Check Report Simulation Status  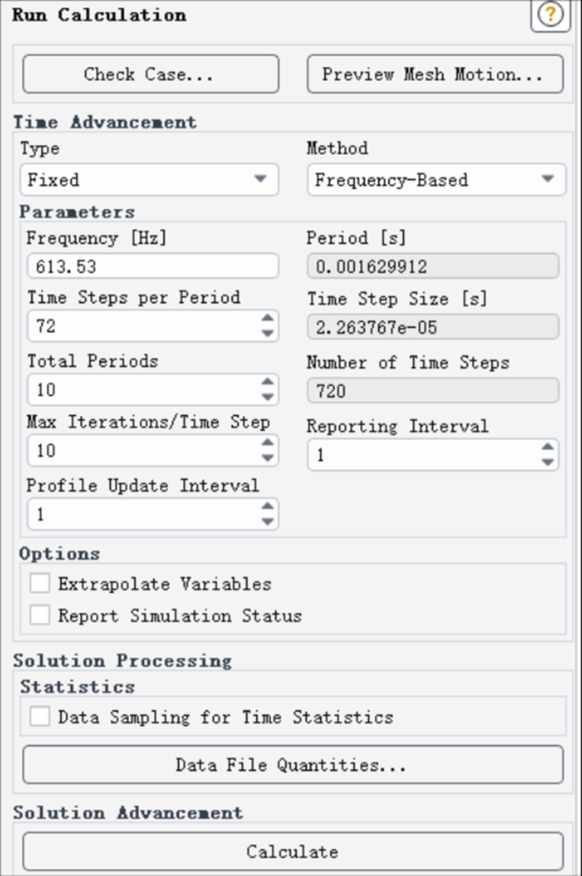click(x=40, y=615)
